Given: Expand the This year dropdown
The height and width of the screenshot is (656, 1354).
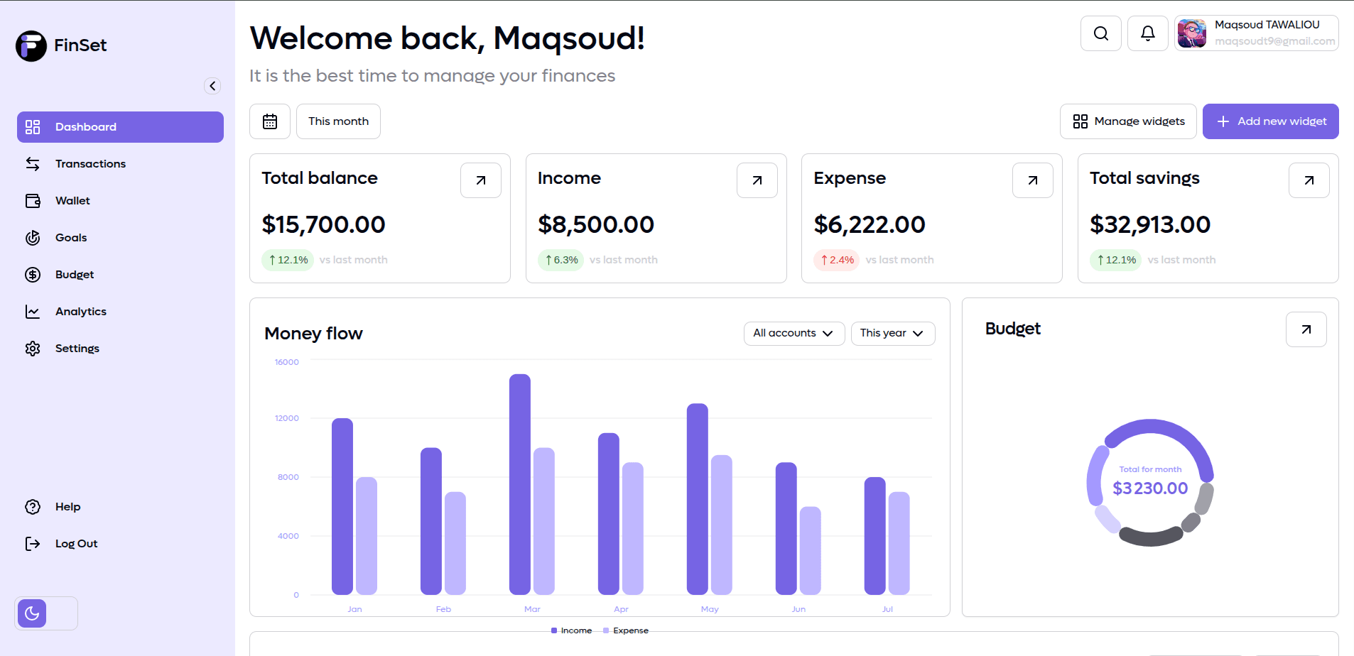Looking at the screenshot, I should 892,333.
